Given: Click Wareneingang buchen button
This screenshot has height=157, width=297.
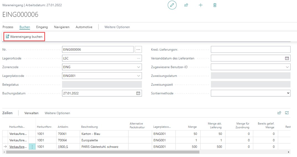Looking at the screenshot, I should pyautogui.click(x=24, y=37).
